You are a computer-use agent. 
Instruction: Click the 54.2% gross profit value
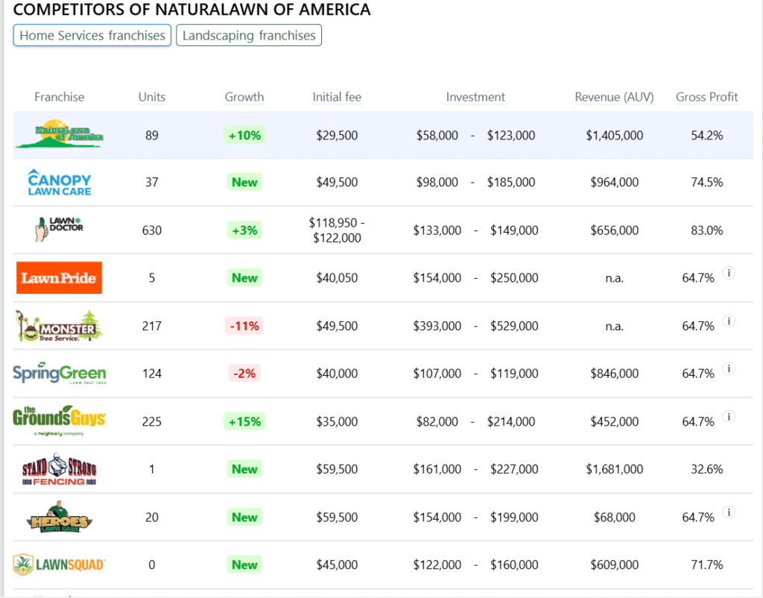click(706, 136)
